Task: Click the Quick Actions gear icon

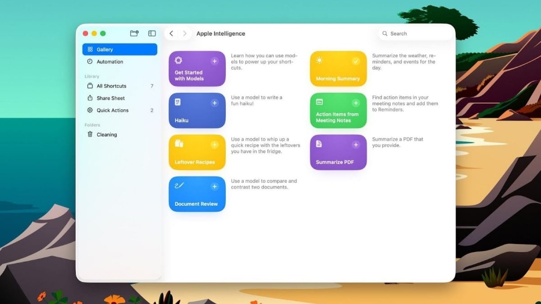Action: [x=90, y=110]
